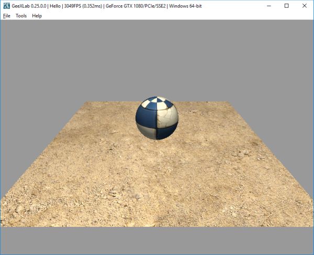Maximize the GeeXLab window
The image size is (314, 255).
(x=287, y=6)
